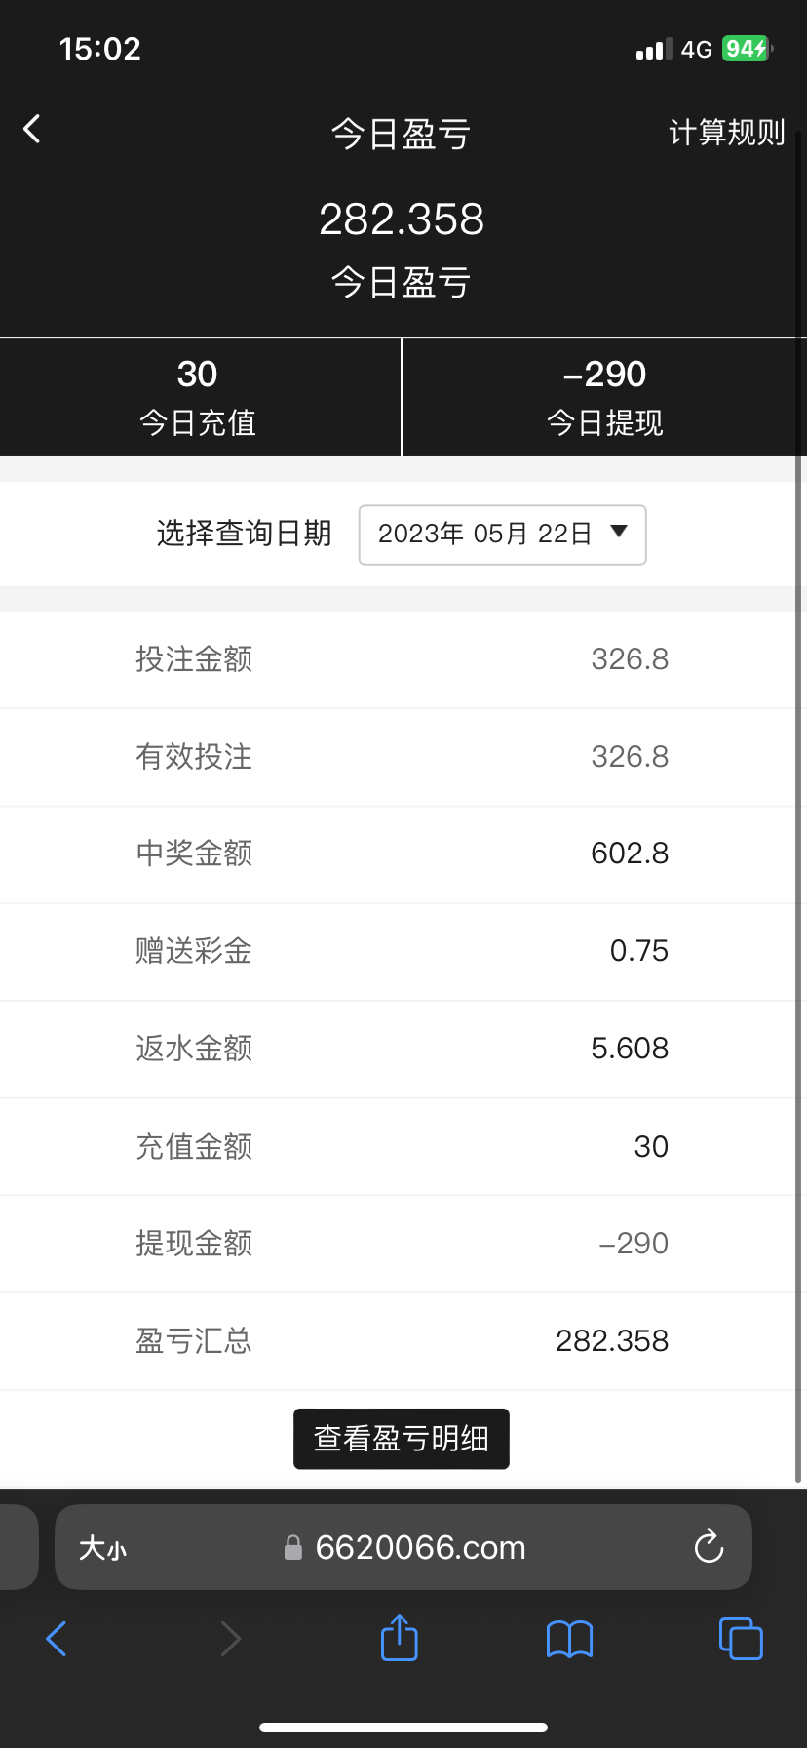Go back with Safari back arrow

[57, 1639]
